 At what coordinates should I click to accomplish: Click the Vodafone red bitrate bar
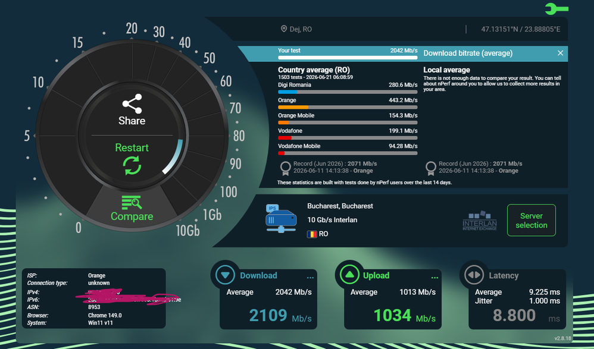pos(348,138)
